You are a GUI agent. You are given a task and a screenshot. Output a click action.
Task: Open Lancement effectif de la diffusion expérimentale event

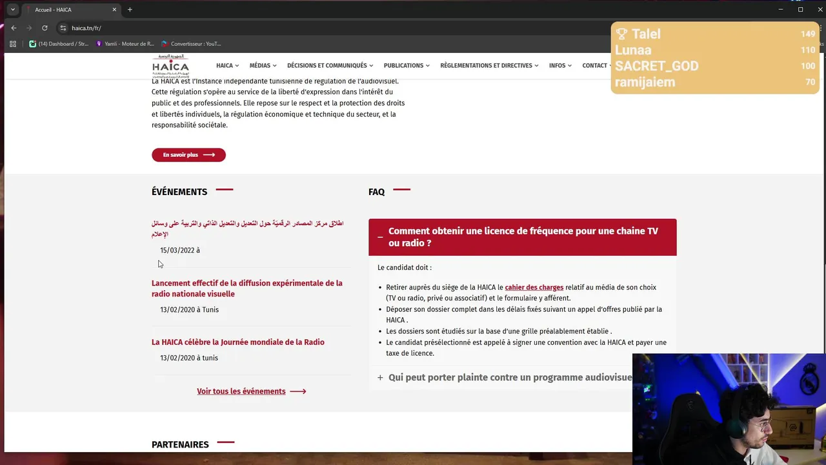247,289
